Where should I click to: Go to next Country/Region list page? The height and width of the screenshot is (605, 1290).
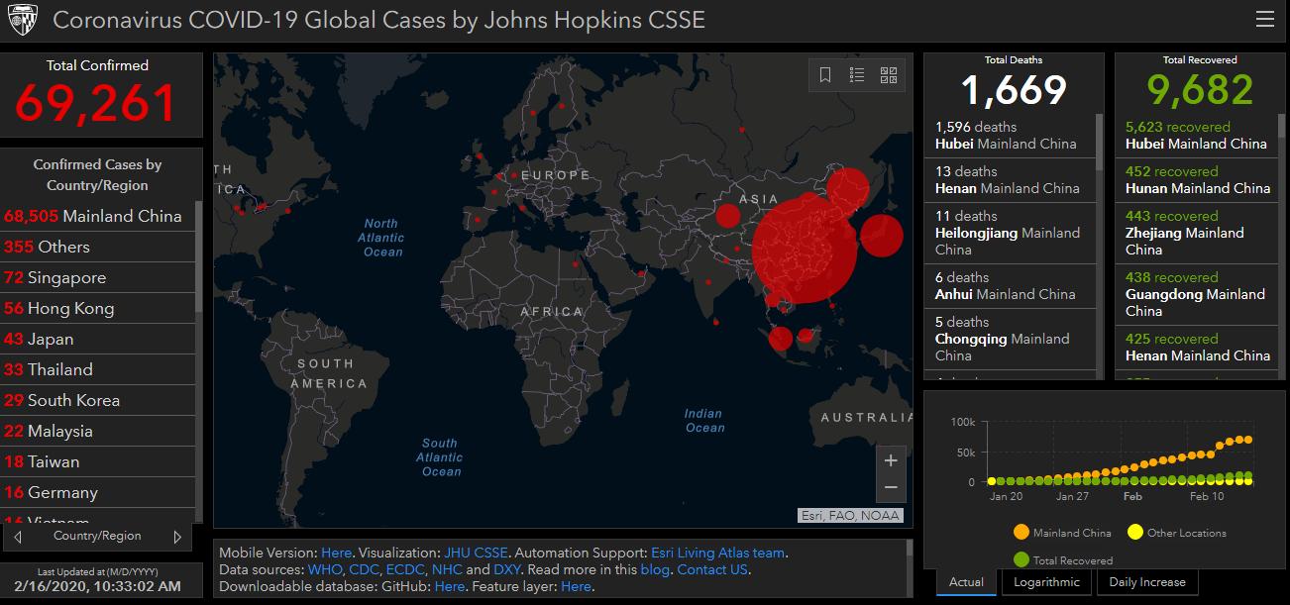coord(177,537)
